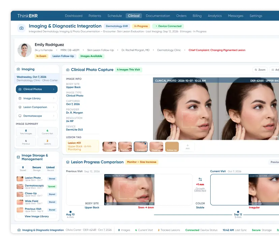Open the Dashboard tab

[74, 16]
